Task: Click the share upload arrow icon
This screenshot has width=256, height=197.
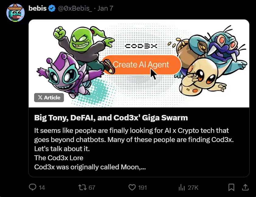Action: coord(245,187)
